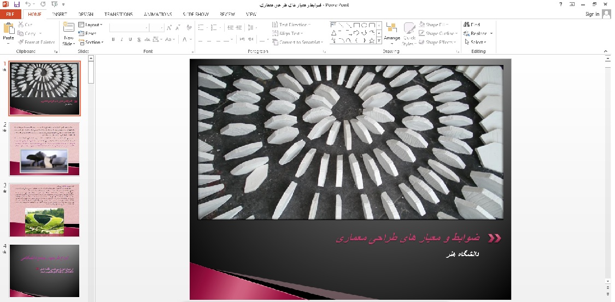Select the Format Painter tool
Screen dimensions: 615x302
[37, 42]
